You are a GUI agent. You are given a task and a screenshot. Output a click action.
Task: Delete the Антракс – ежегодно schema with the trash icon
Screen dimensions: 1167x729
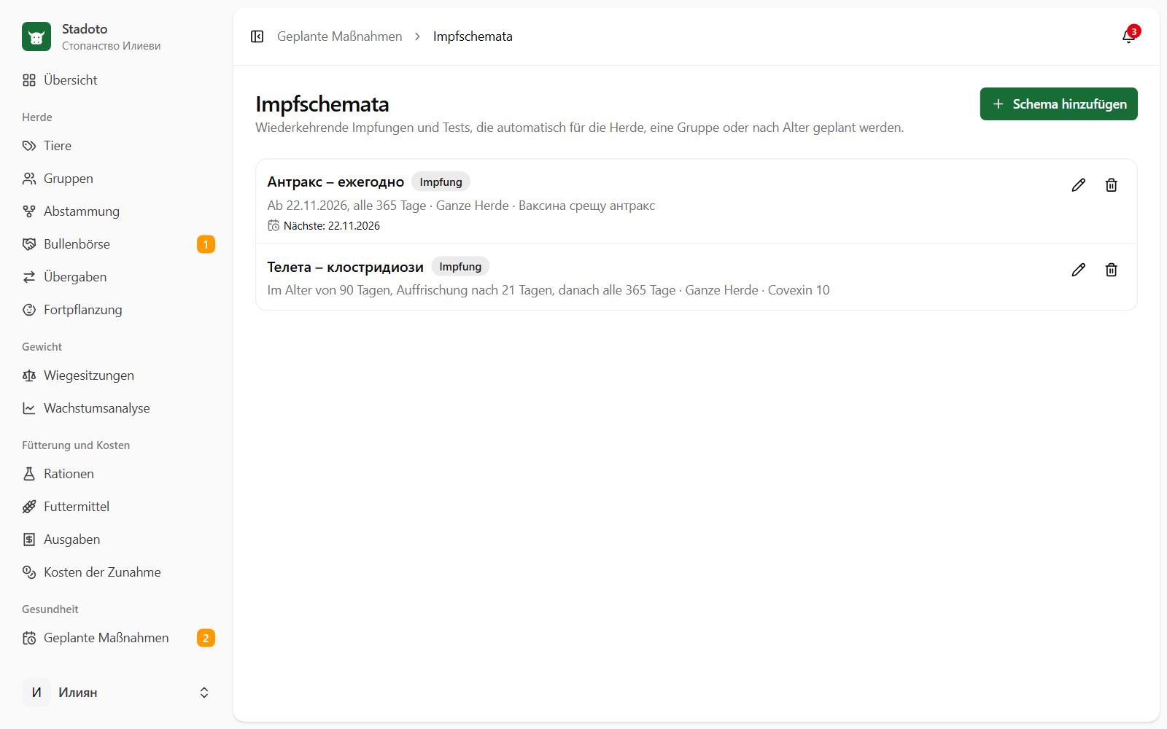pyautogui.click(x=1111, y=185)
